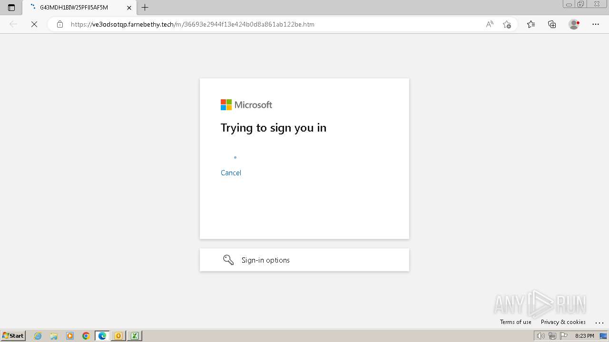Open File Explorer from taskbar
The width and height of the screenshot is (609, 342).
(54, 336)
